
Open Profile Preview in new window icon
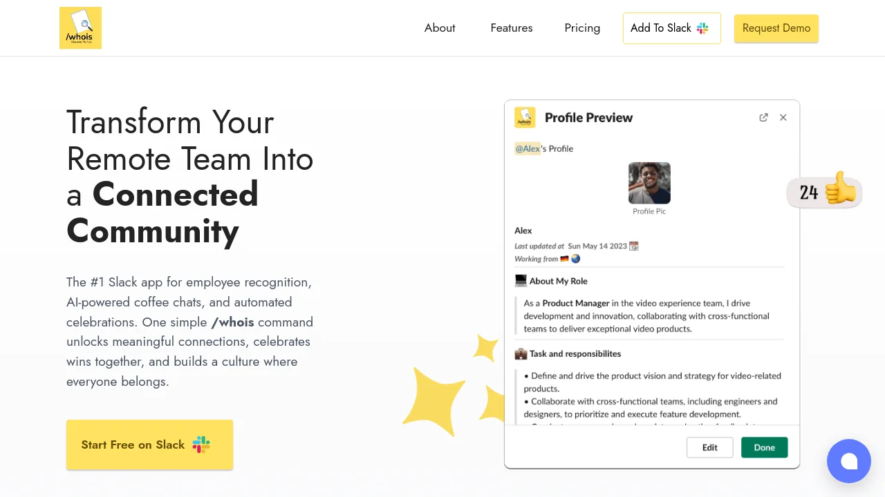[763, 117]
